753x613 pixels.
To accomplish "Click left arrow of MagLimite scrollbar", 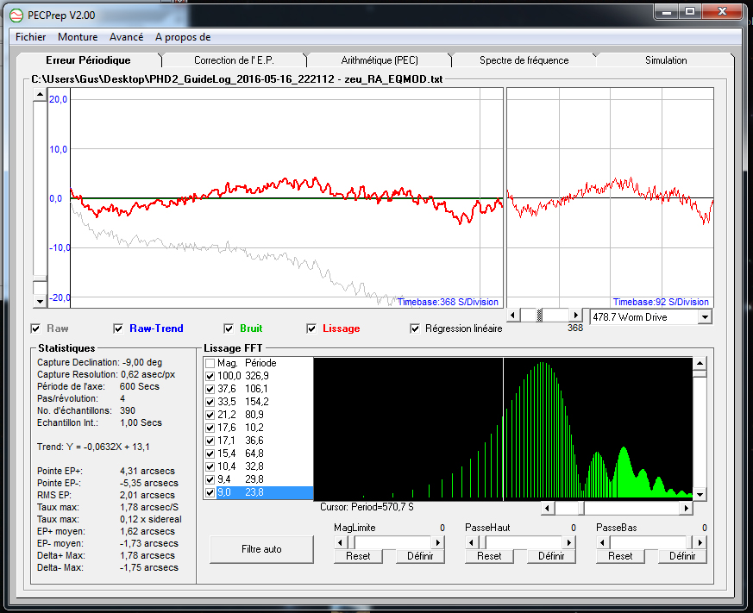I will 340,542.
